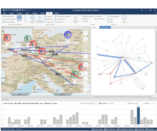
Task: Pin the Esri connector pane
Action: [x=87, y=27]
